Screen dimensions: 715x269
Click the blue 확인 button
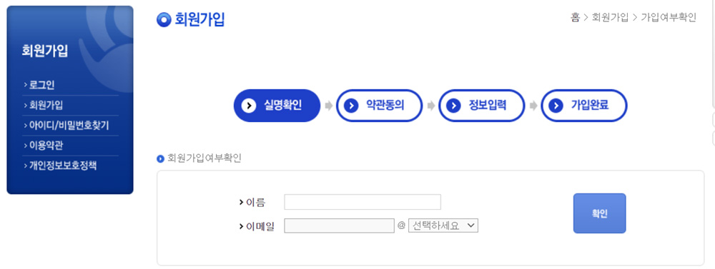(x=600, y=213)
